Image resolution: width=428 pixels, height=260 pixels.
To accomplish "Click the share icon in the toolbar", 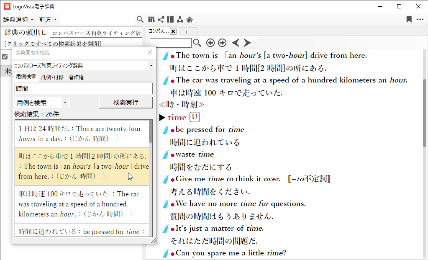I will click(x=161, y=19).
